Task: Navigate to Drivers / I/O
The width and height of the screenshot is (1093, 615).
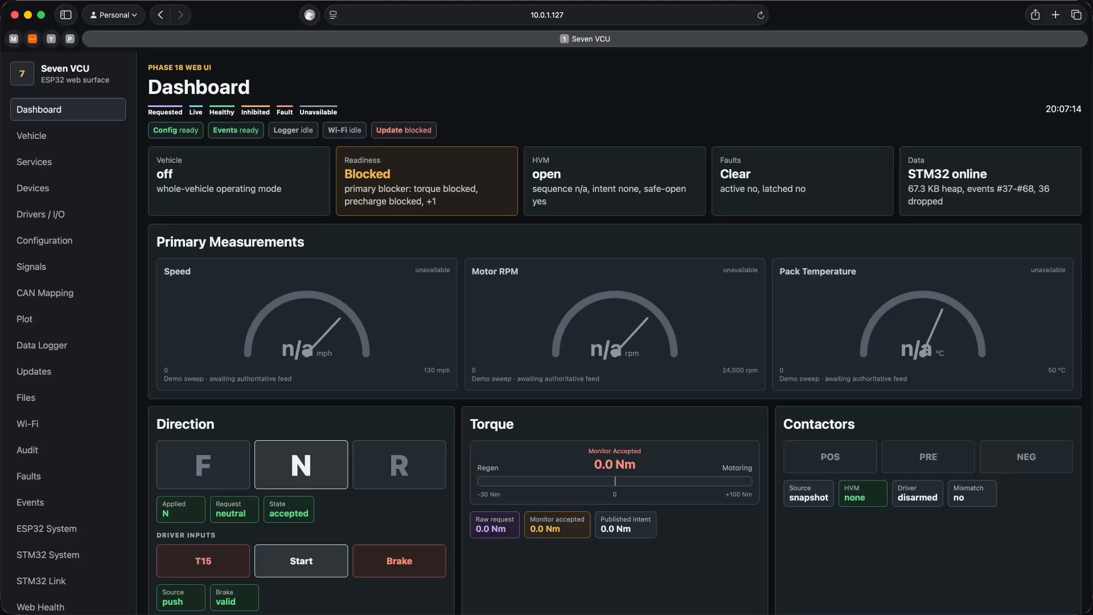Action: click(x=68, y=214)
